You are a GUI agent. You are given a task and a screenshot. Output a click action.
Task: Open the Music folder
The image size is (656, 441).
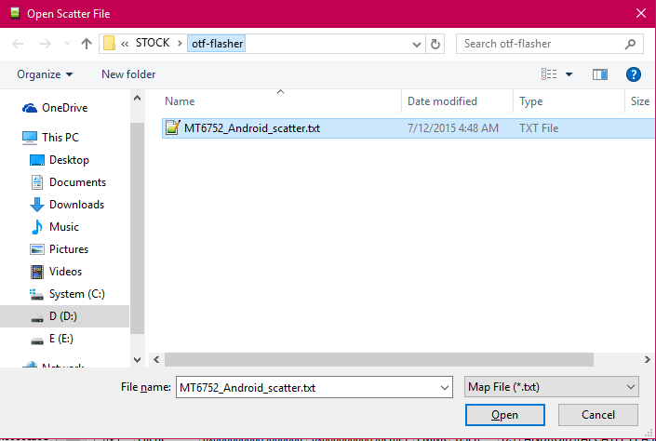click(63, 227)
